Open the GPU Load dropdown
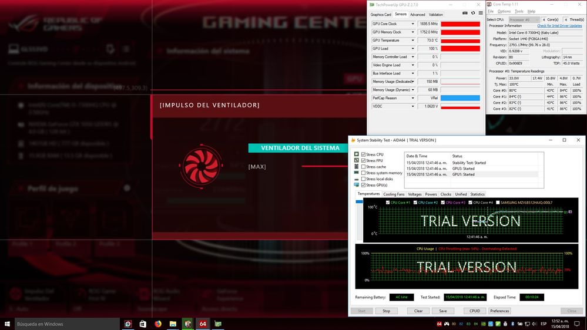587x330 pixels. (413, 49)
